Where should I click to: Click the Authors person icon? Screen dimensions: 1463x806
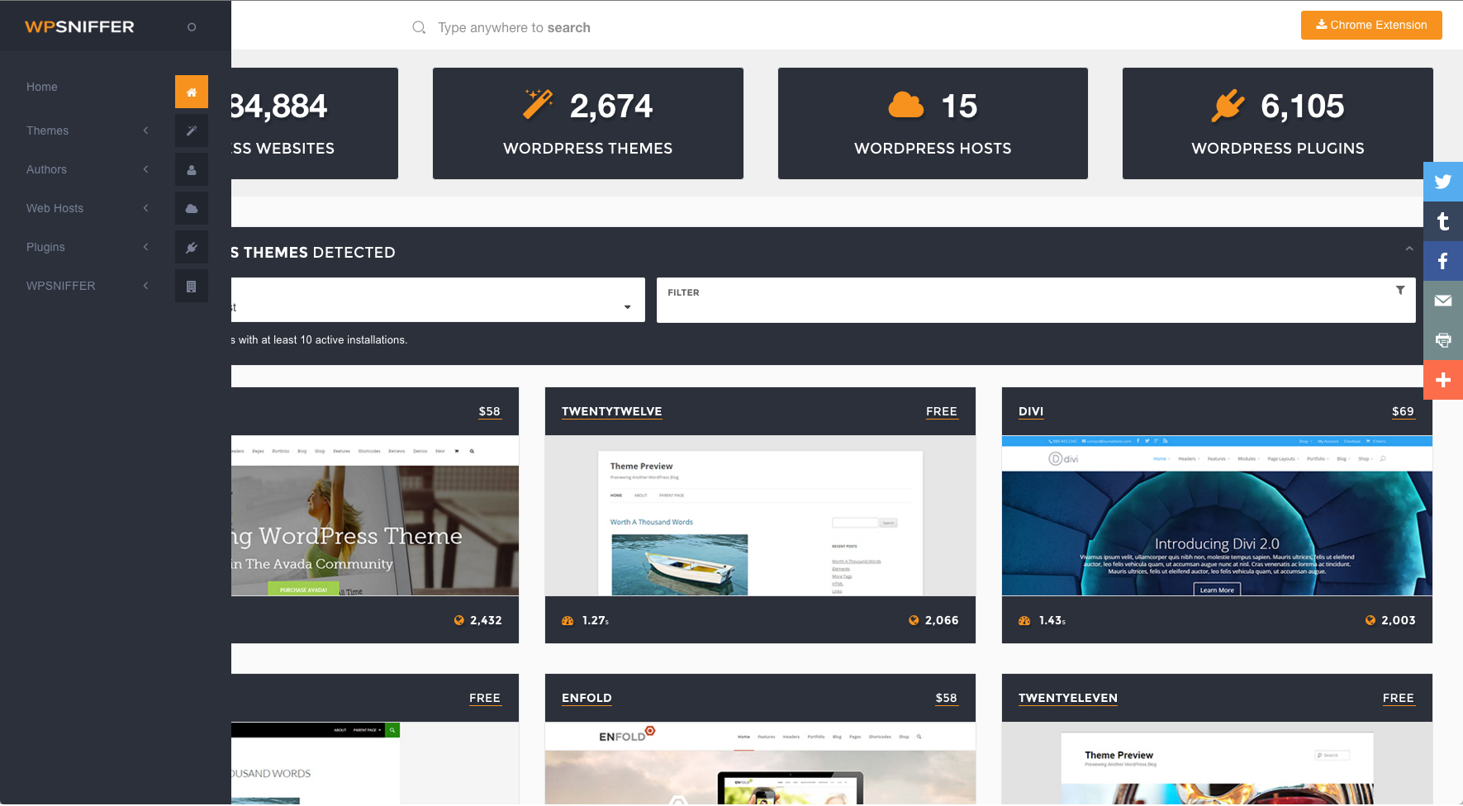[x=192, y=169]
